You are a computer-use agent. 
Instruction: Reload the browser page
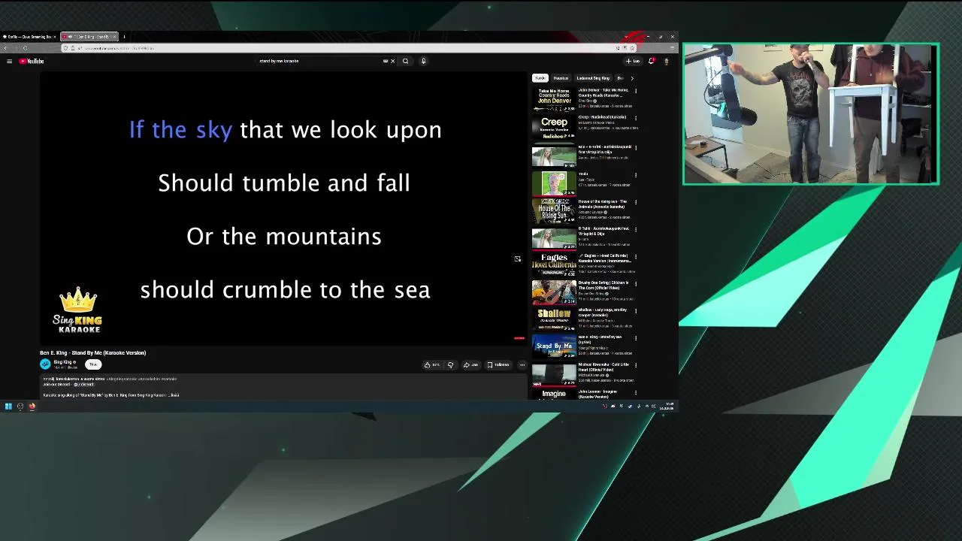click(25, 48)
